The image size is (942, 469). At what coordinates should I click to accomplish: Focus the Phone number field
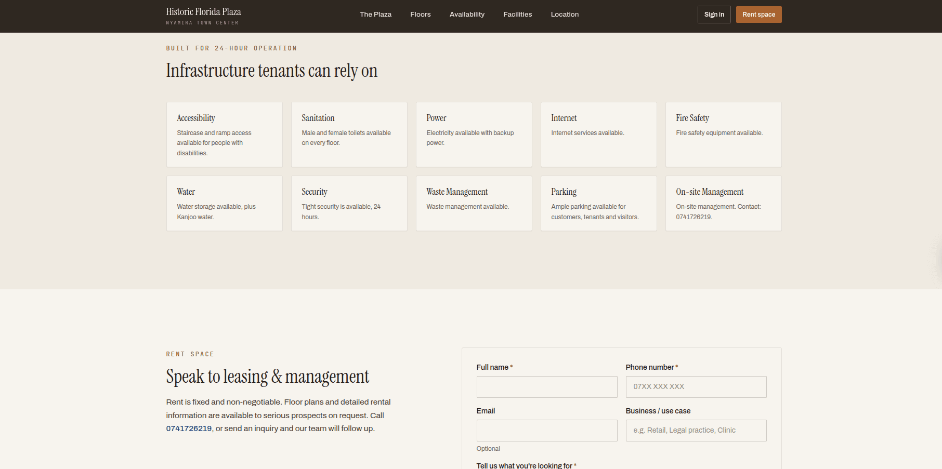(x=696, y=387)
